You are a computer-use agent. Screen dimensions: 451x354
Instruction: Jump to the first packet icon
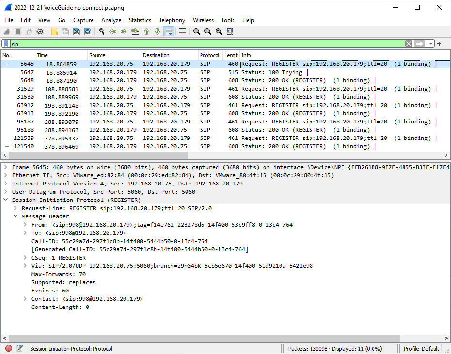(x=146, y=31)
